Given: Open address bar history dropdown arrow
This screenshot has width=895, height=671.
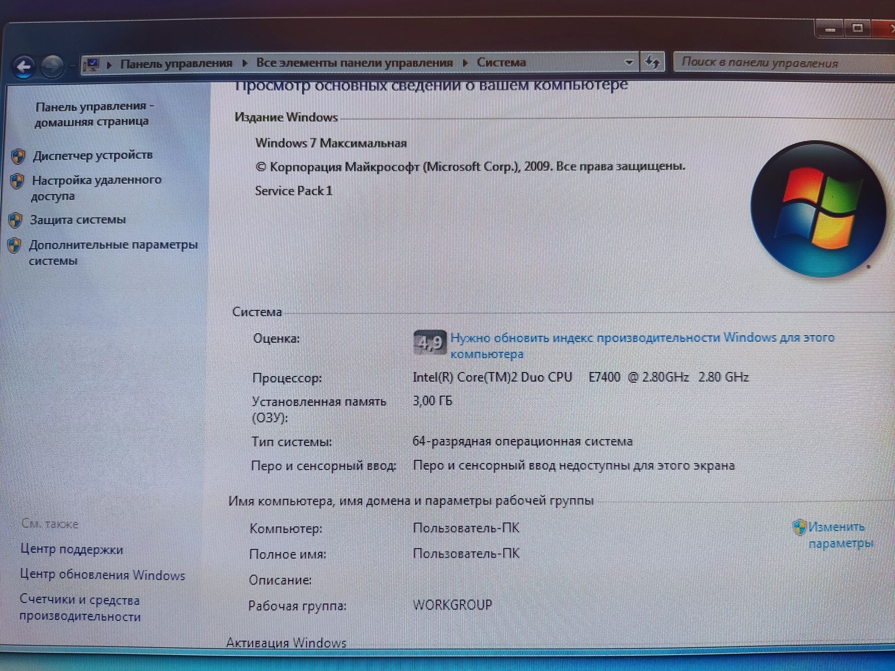Looking at the screenshot, I should pyautogui.click(x=629, y=63).
